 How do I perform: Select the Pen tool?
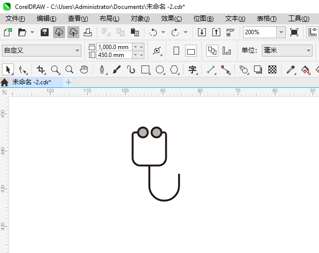[102, 69]
